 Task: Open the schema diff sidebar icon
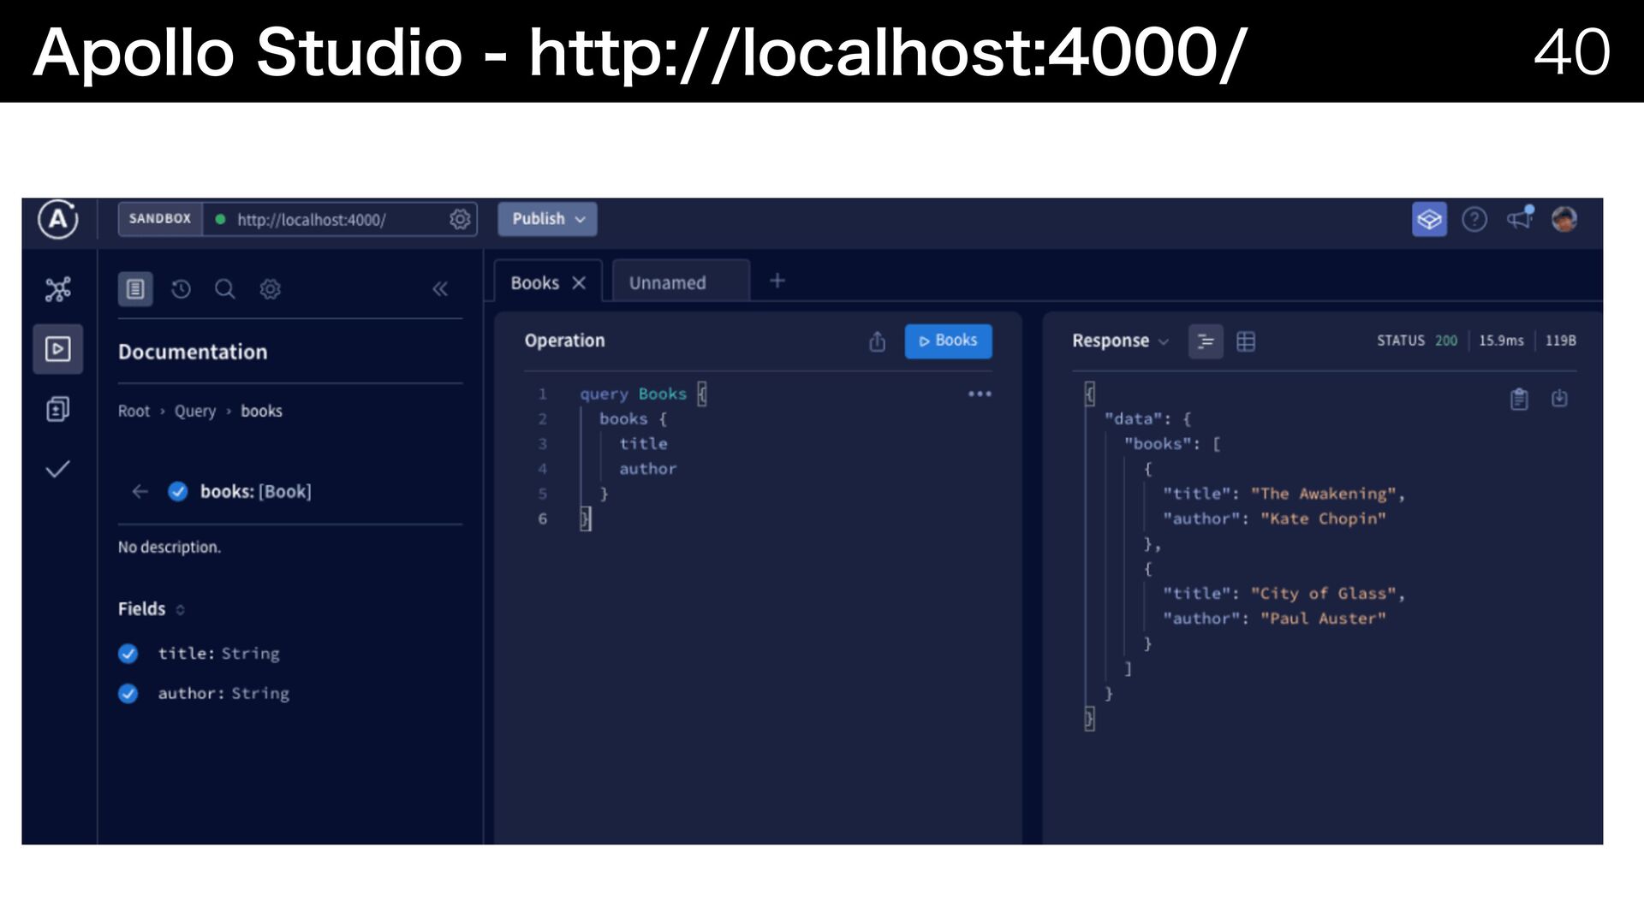pyautogui.click(x=57, y=409)
